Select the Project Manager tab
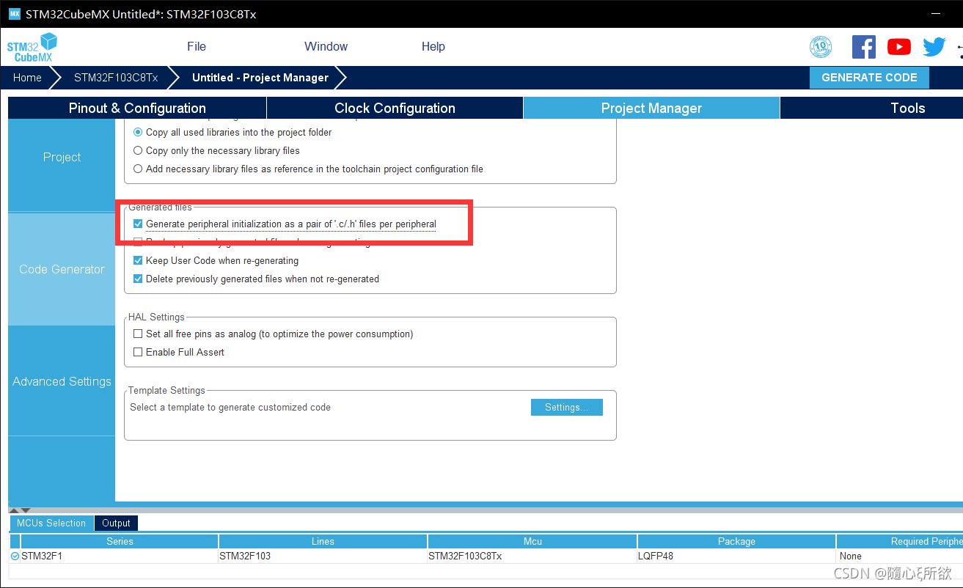Viewport: 963px width, 588px height. pos(651,108)
